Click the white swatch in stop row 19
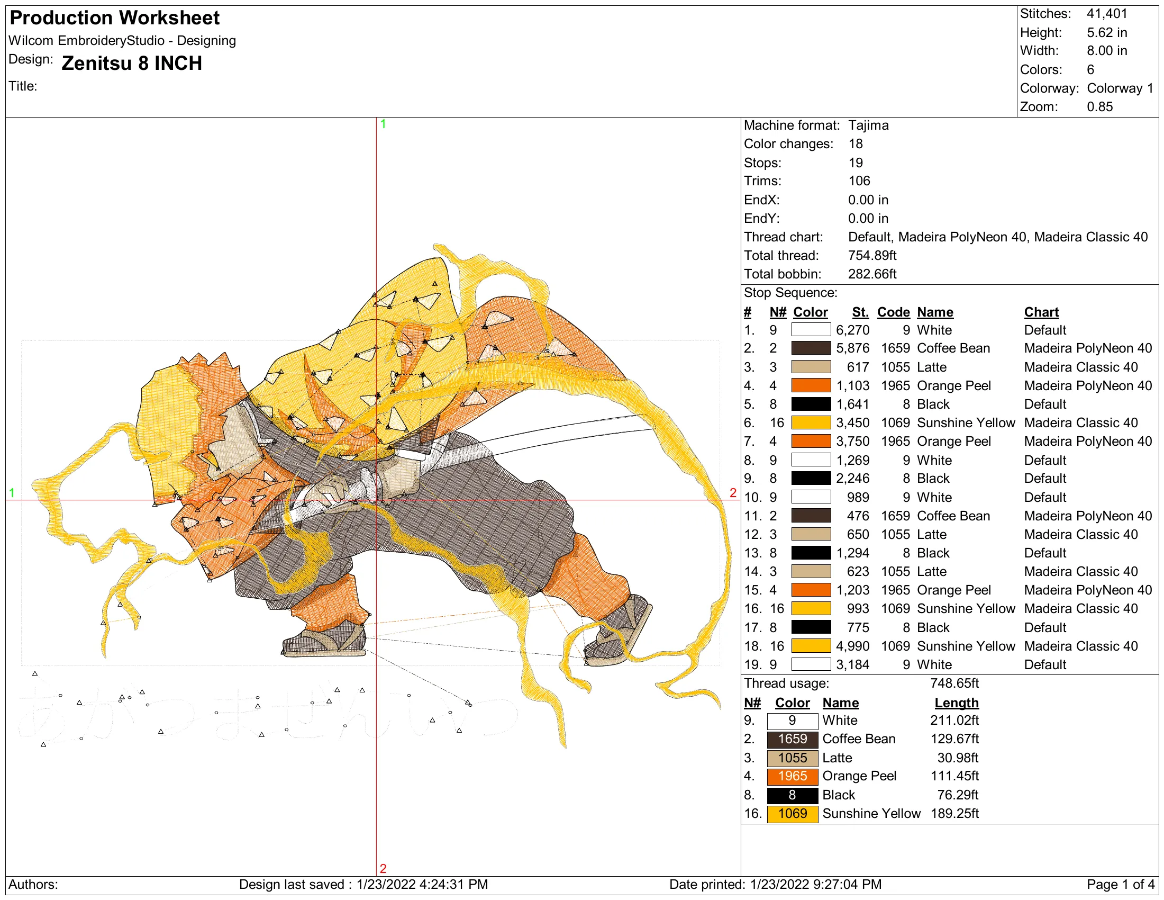Image resolution: width=1164 pixels, height=900 pixels. pyautogui.click(x=811, y=665)
